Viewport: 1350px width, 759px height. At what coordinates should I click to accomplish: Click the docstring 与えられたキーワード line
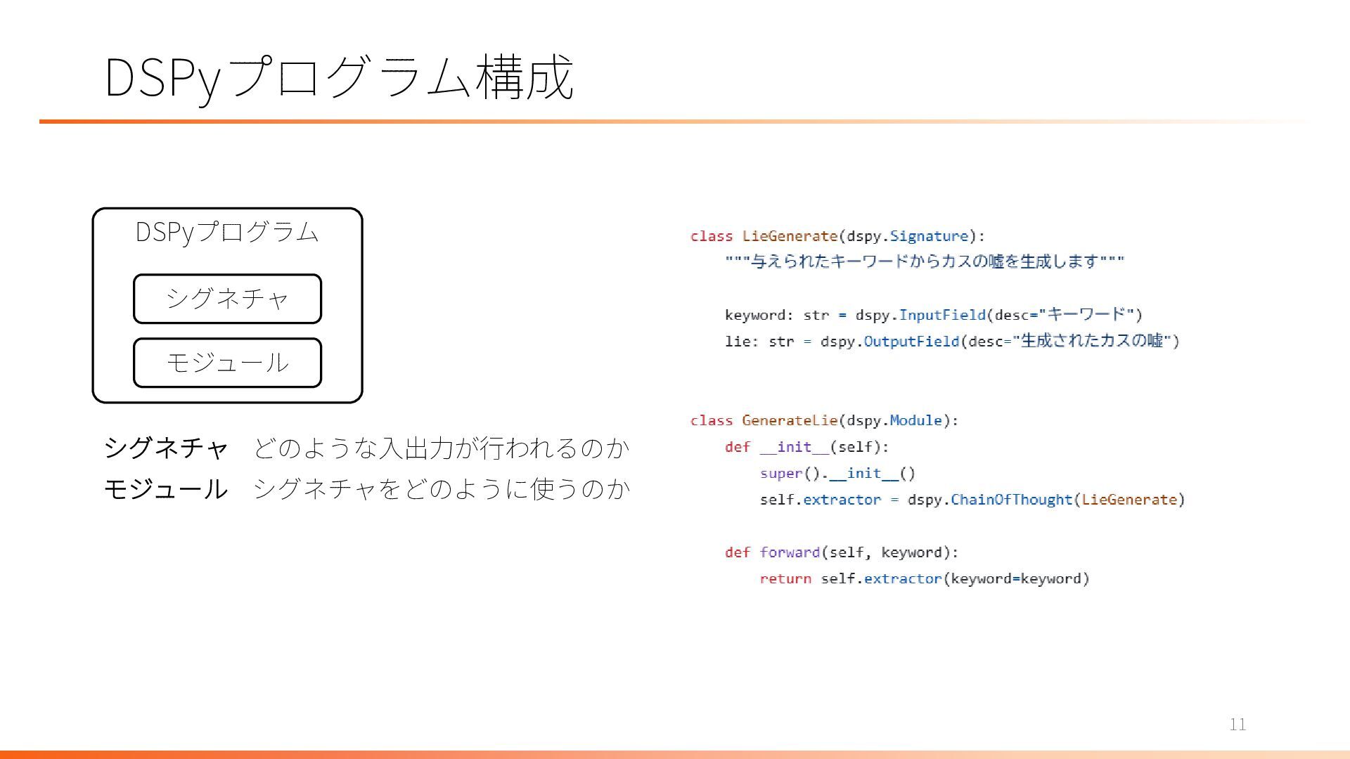(925, 261)
